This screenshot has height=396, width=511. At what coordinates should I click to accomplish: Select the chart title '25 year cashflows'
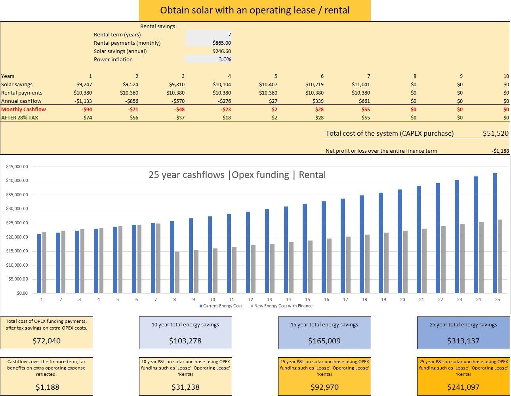pos(237,175)
